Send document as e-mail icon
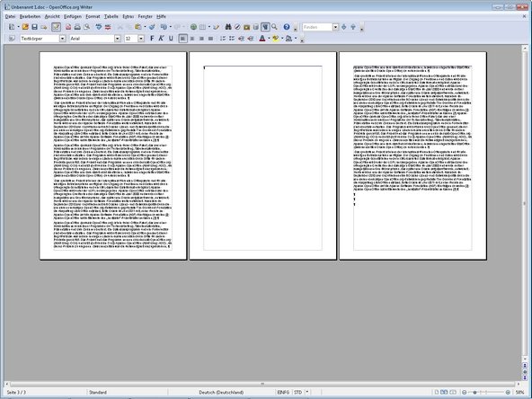This screenshot has height=399, width=532. click(44, 27)
